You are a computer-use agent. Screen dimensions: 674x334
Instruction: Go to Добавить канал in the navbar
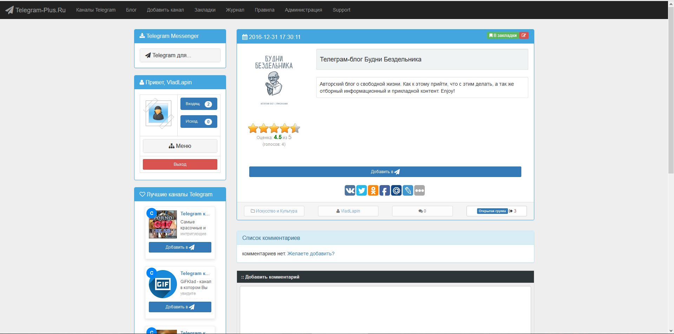(x=165, y=10)
